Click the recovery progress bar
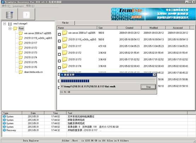Screen dimensions: 196x143 [108, 81]
